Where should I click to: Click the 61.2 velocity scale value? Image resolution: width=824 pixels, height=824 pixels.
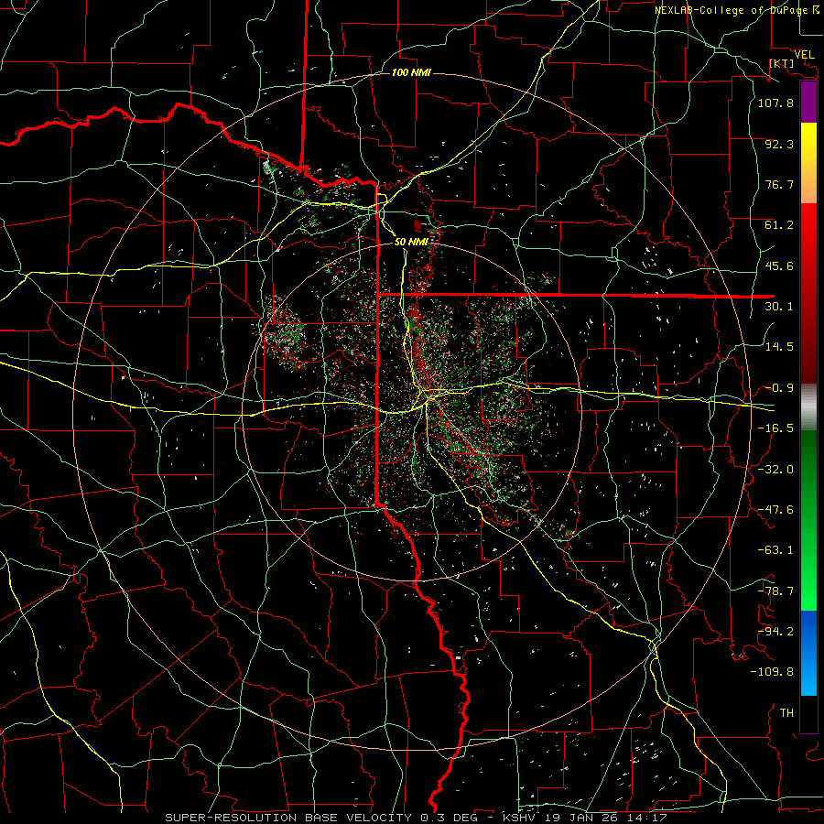click(x=779, y=225)
